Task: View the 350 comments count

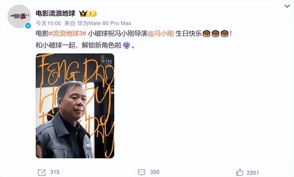Action: pos(155,172)
